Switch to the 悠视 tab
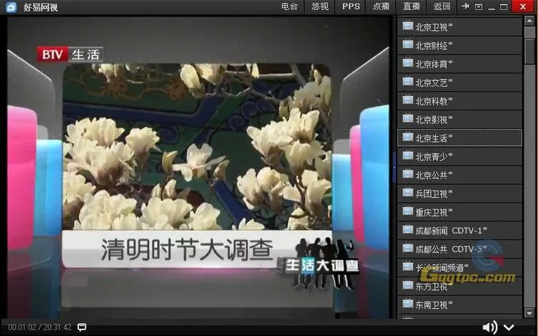Image resolution: width=538 pixels, height=336 pixels. 320,6
